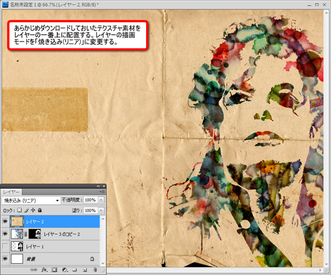Click the 不透明度 100% field
The image size is (331, 275).
90,200
